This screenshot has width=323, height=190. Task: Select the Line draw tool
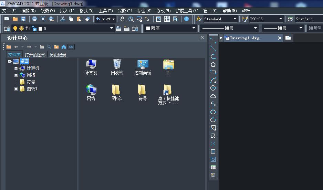[x=213, y=41]
